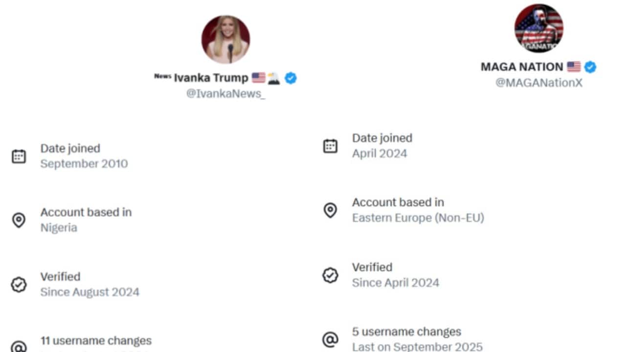Click the Eastern Europe (Non-EU) location text

[418, 218]
